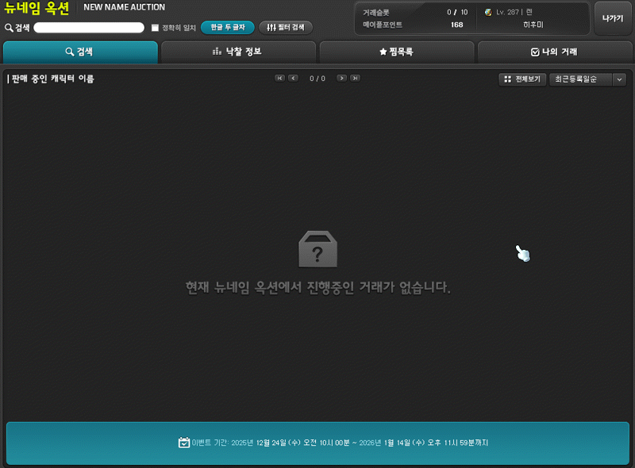Click the character class icon near Lv. 287
This screenshot has height=468, width=635.
[x=488, y=13]
